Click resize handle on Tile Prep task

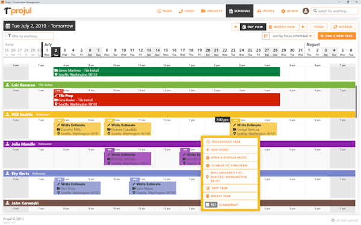click(x=59, y=91)
